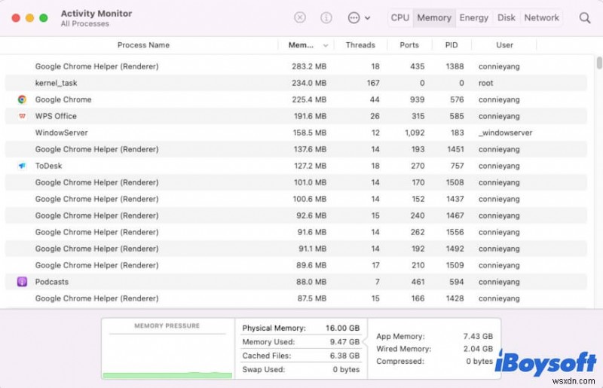Sort by the PID column header
The image size is (603, 388).
click(x=451, y=45)
